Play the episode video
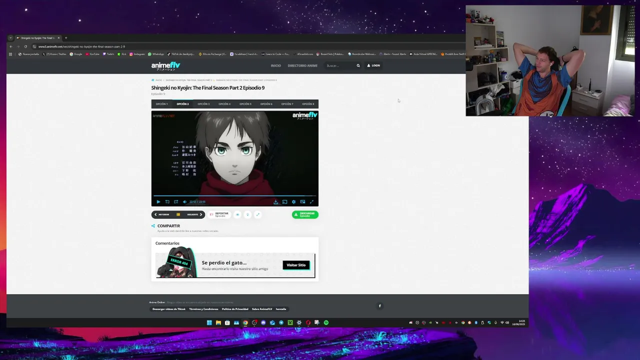 tap(158, 201)
